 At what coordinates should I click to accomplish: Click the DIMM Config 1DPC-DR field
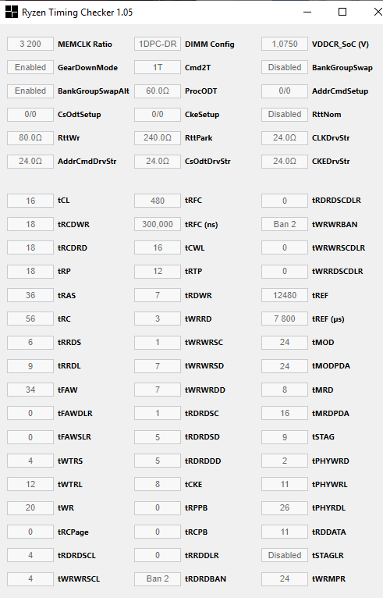click(158, 44)
